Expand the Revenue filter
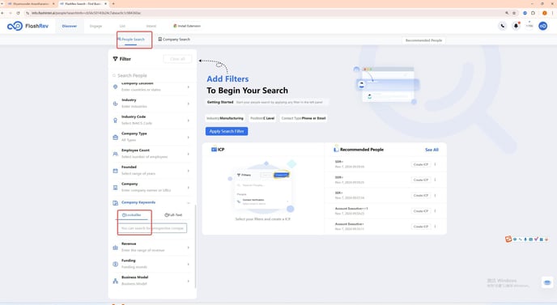Viewport: 557px width, 305px height. point(189,248)
